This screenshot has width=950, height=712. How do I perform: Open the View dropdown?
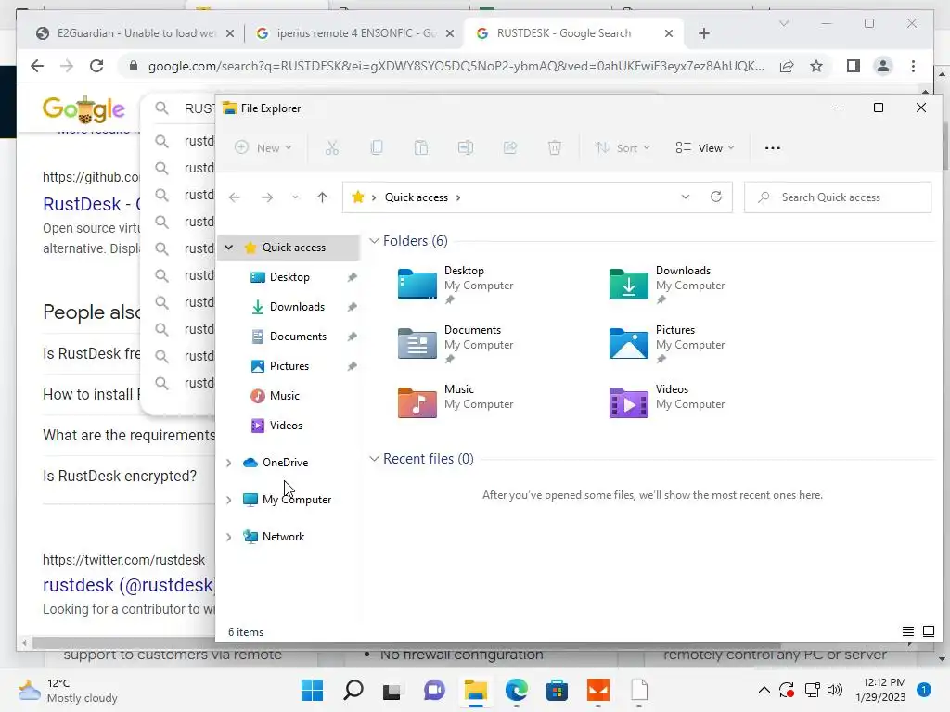tap(705, 147)
